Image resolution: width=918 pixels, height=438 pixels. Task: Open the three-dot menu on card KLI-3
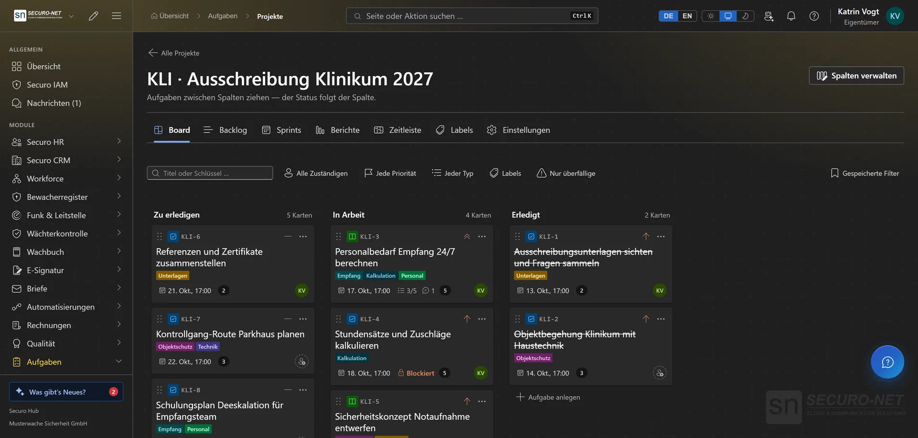point(482,236)
